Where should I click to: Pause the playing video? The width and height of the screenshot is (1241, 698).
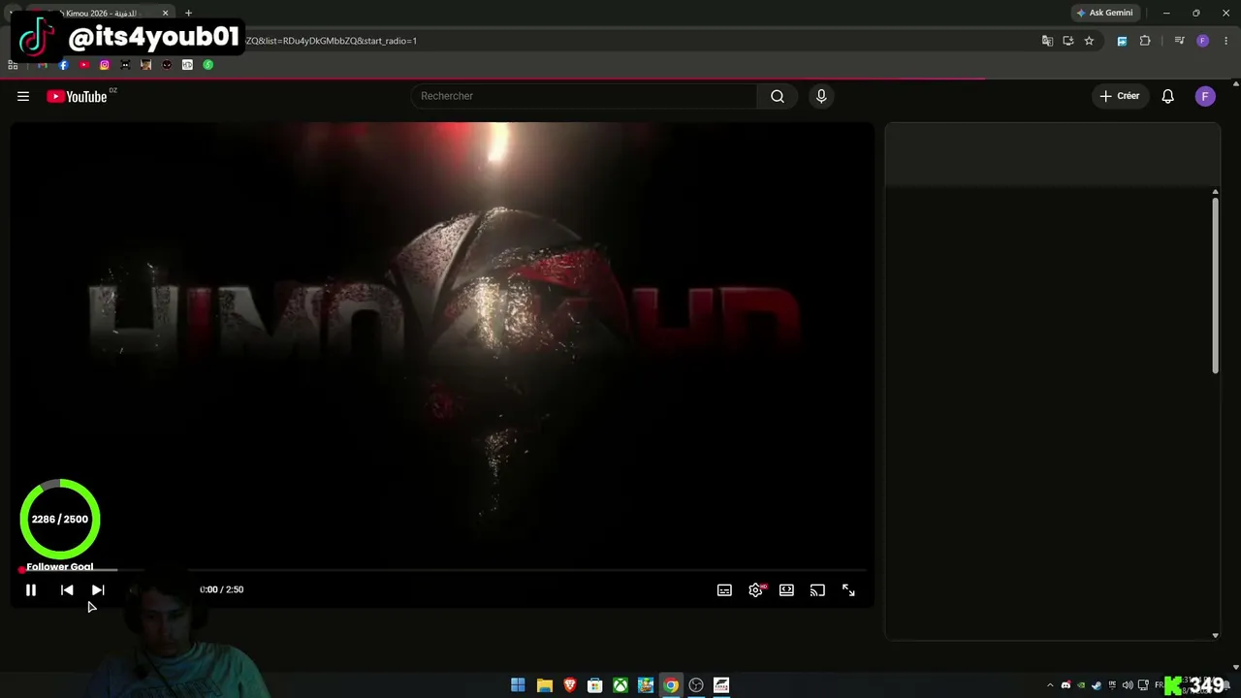[x=31, y=589]
